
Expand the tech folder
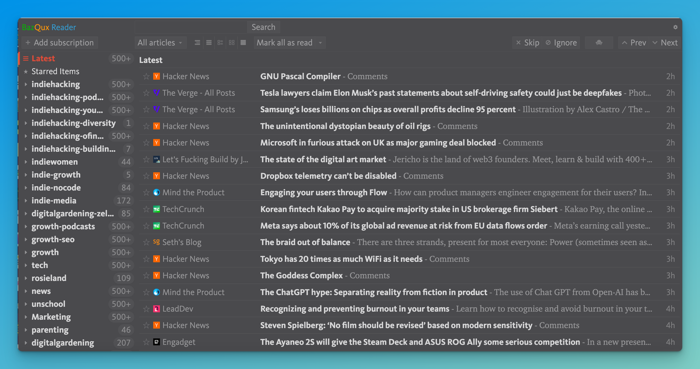click(x=26, y=265)
